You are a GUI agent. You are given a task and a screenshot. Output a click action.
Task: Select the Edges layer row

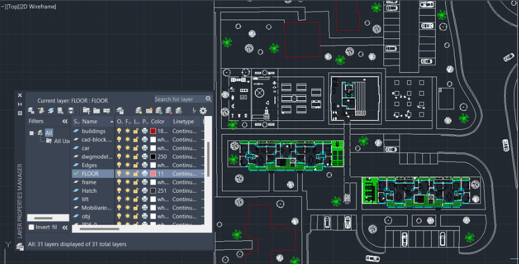(138, 165)
